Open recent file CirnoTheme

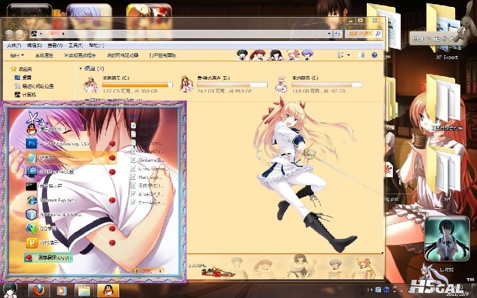pyautogui.click(x=148, y=168)
